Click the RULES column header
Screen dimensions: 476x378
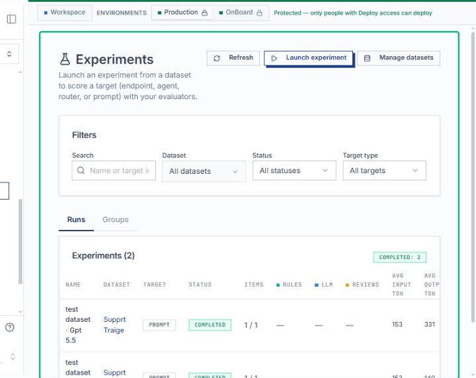[289, 285]
